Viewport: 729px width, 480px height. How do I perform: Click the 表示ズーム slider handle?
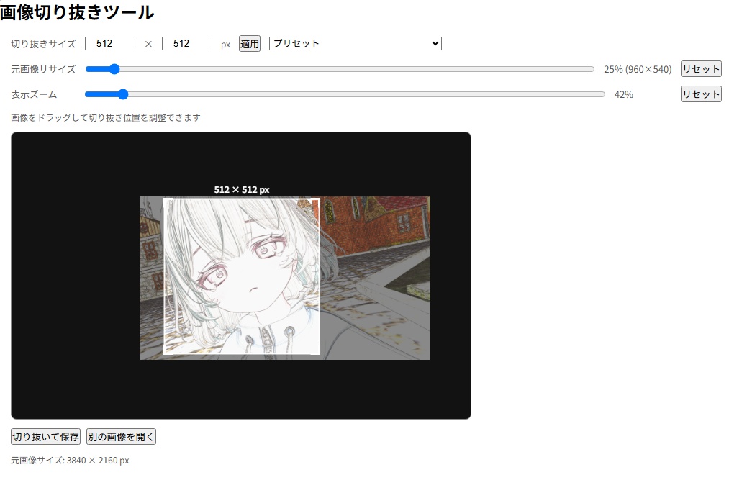[x=123, y=94]
